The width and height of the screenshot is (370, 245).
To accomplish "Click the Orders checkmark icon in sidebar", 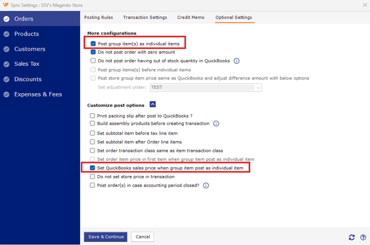I will [7, 19].
